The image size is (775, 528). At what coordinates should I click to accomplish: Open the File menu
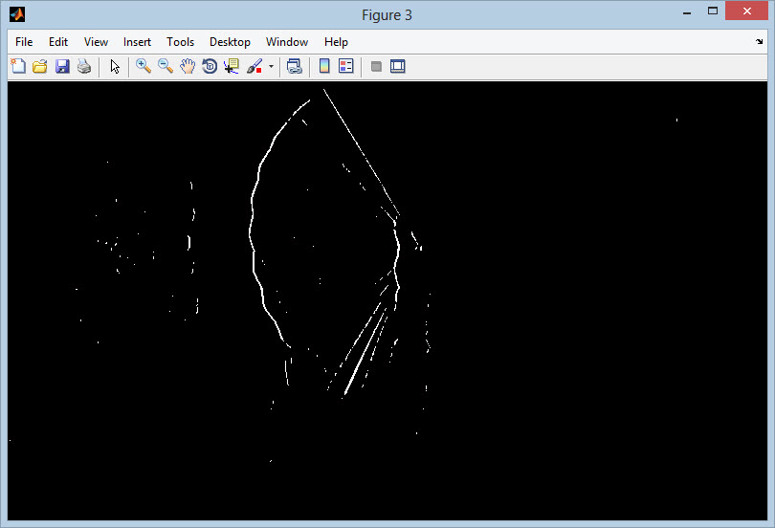tap(24, 42)
